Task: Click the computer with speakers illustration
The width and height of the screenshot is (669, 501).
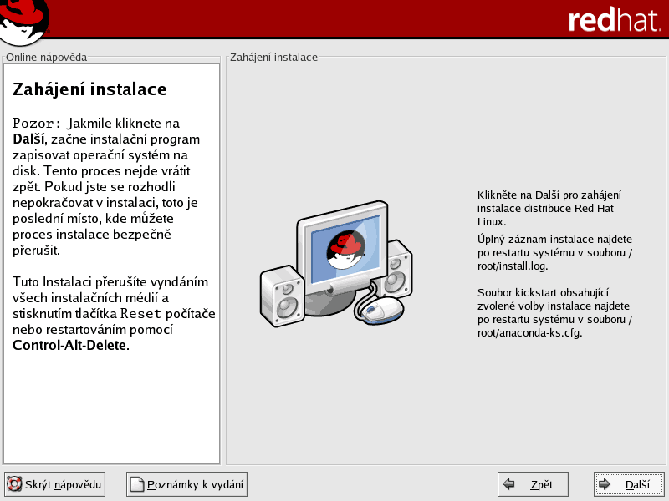Action: point(337,264)
